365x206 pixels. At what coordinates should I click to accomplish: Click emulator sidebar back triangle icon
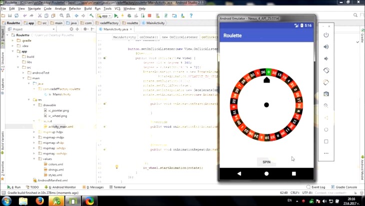tap(326, 118)
